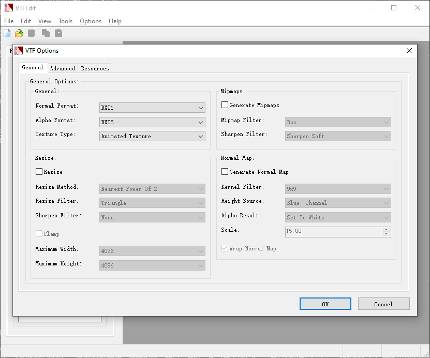The height and width of the screenshot is (358, 430).
Task: Open the Normal Format dropdown
Action: point(152,108)
